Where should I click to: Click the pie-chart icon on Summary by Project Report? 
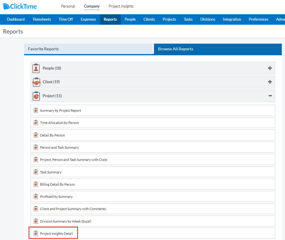pos(36,110)
